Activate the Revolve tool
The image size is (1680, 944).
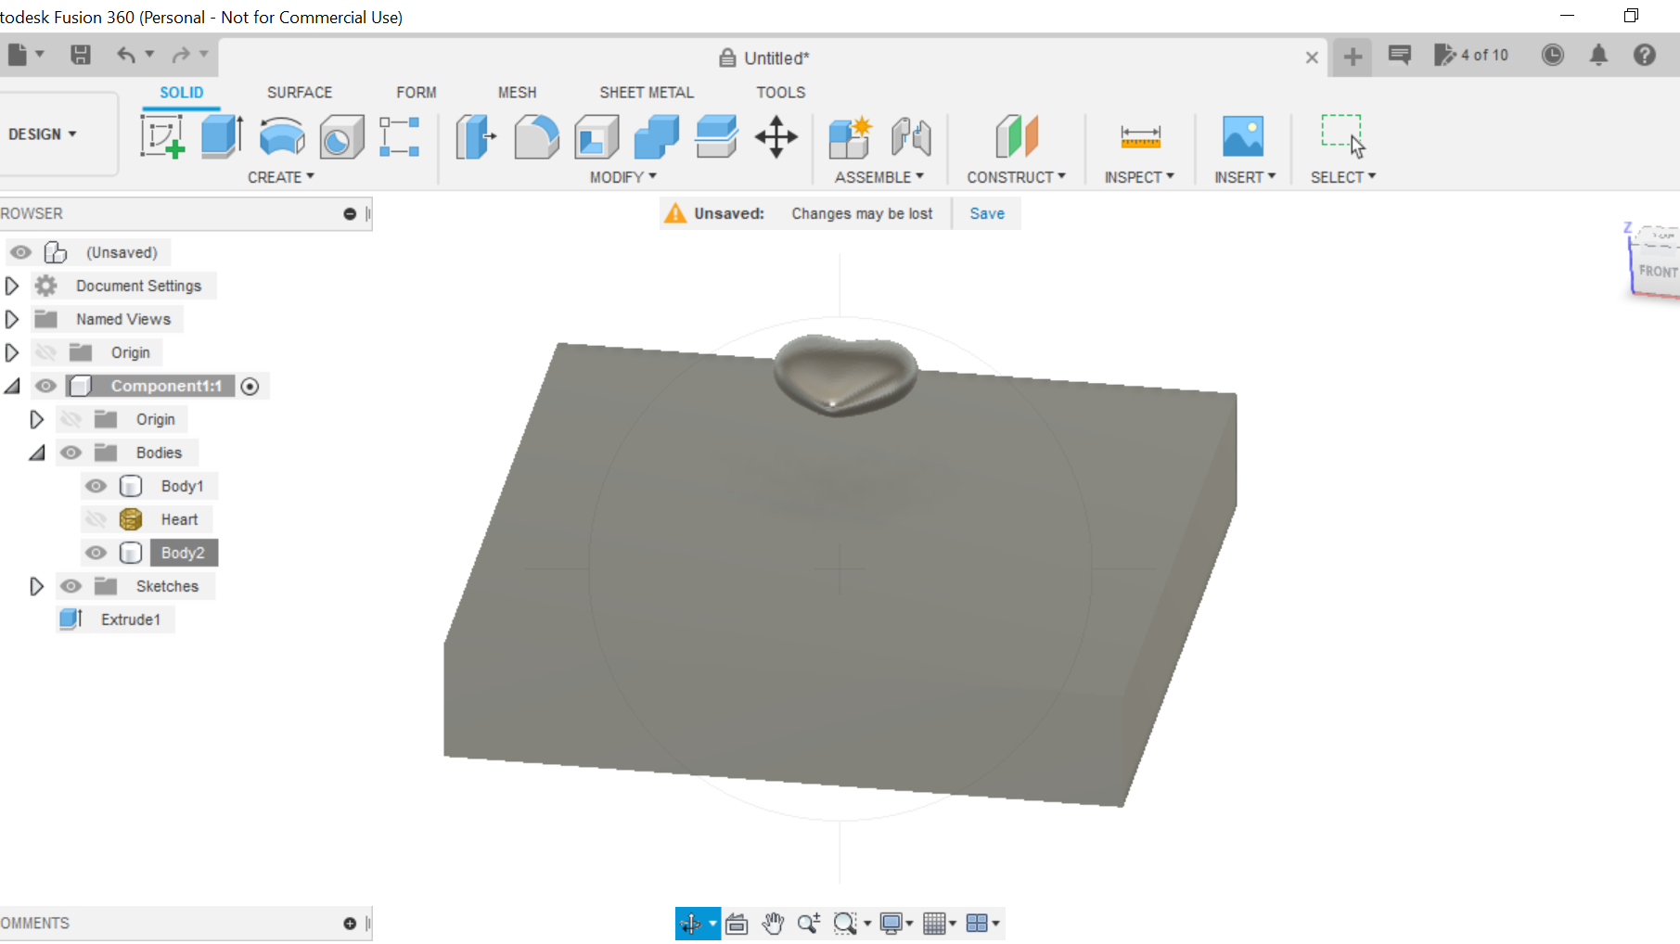click(280, 136)
